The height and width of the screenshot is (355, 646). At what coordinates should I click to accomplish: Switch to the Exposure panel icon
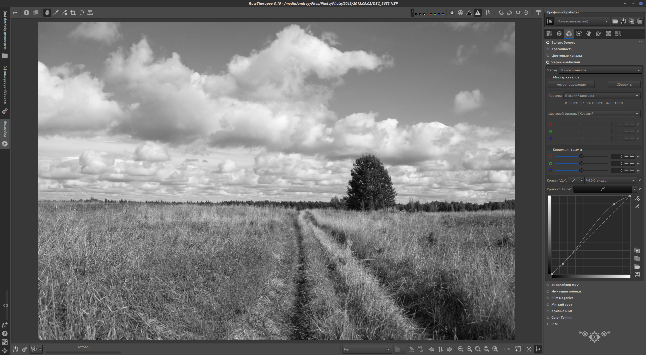click(x=549, y=34)
